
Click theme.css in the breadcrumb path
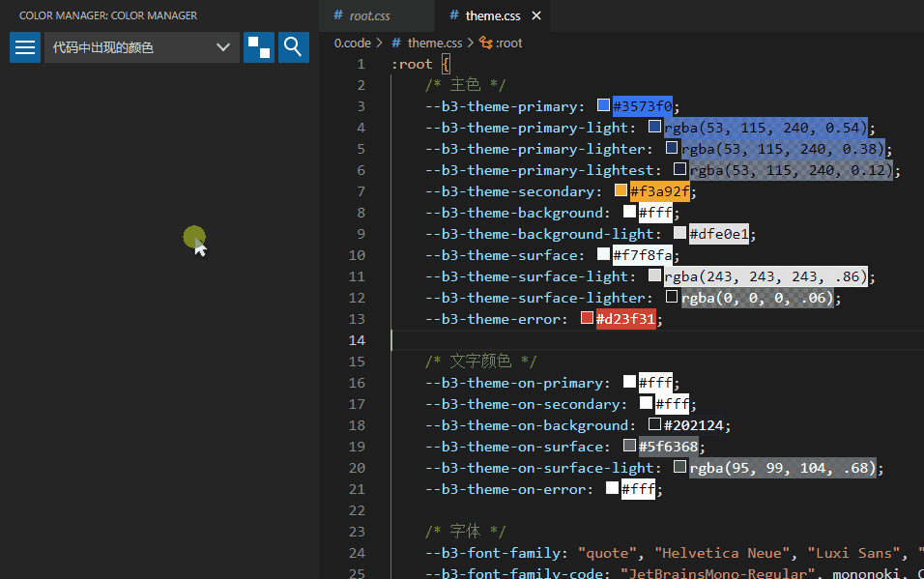(434, 43)
